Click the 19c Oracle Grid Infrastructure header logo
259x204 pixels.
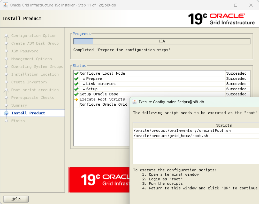click(x=221, y=19)
